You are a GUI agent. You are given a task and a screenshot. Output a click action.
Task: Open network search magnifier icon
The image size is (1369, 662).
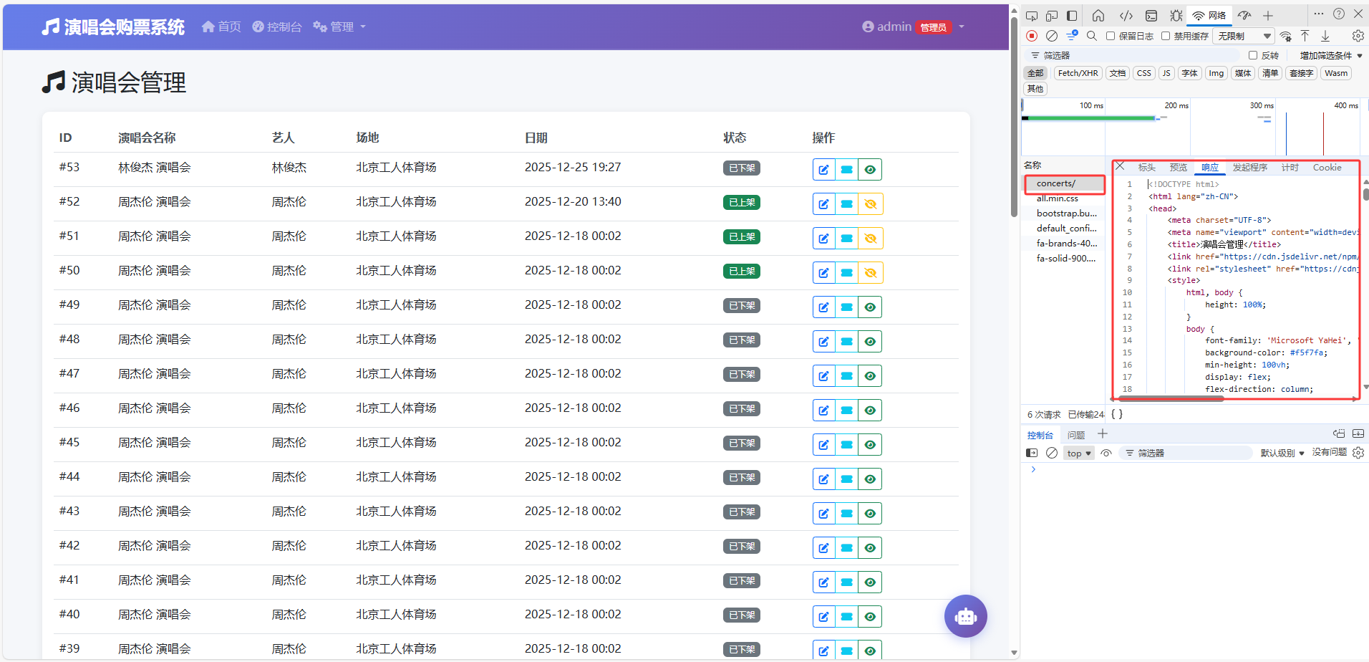click(1092, 36)
